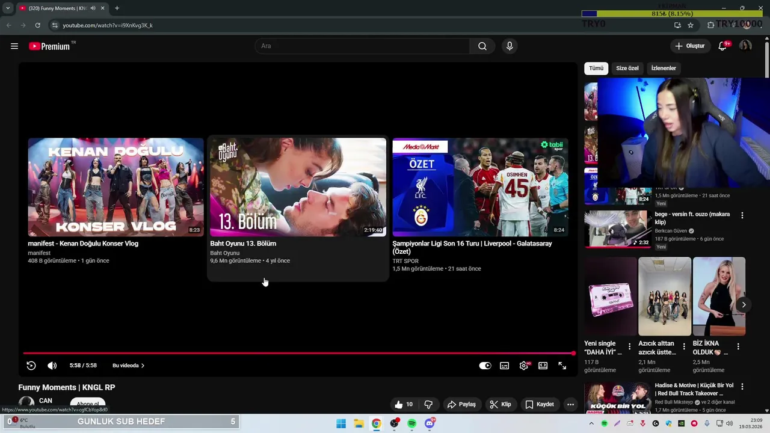Dislike the video with thumbs down

(x=429, y=405)
